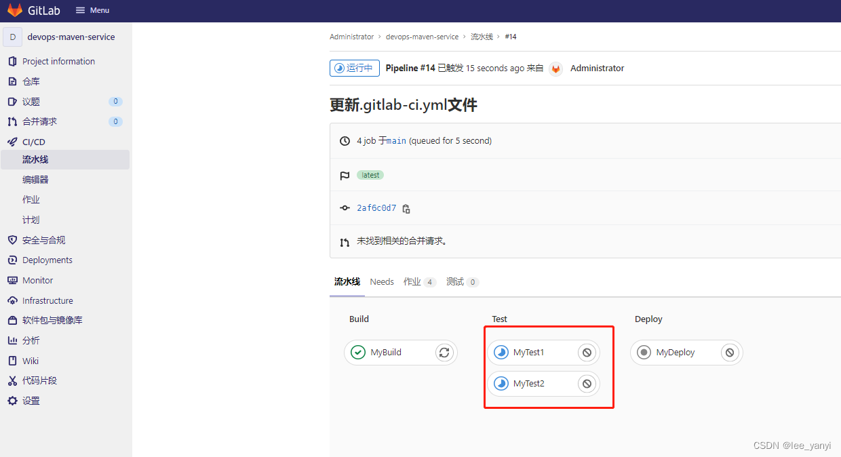Cancel the MyDeploy job
The width and height of the screenshot is (841, 457).
coord(730,352)
